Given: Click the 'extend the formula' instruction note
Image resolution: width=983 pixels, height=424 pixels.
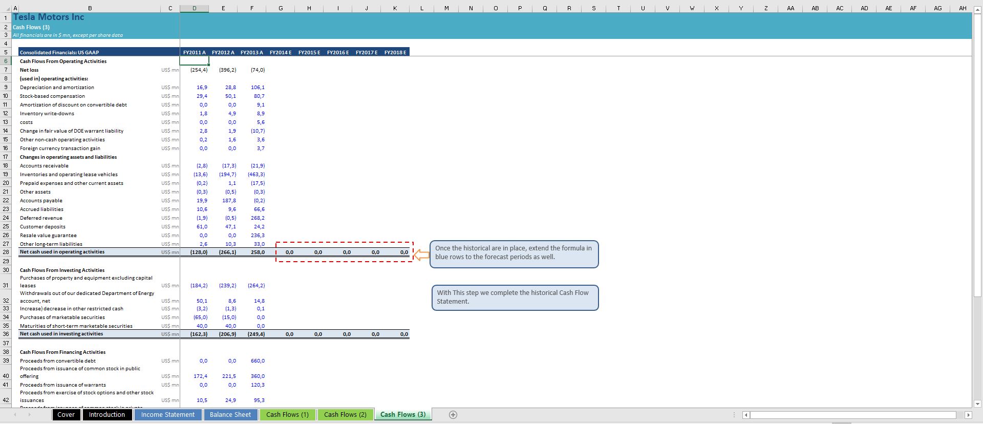Looking at the screenshot, I should [x=514, y=254].
